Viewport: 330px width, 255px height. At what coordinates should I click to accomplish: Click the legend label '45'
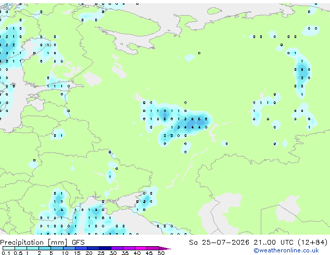(x=149, y=253)
